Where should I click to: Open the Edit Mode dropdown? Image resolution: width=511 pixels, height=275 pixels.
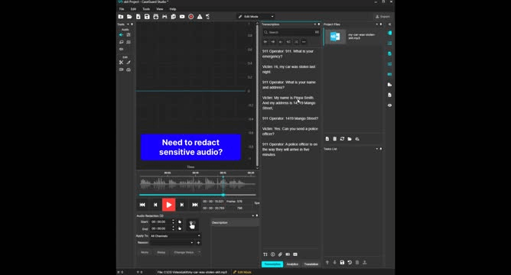coord(255,17)
